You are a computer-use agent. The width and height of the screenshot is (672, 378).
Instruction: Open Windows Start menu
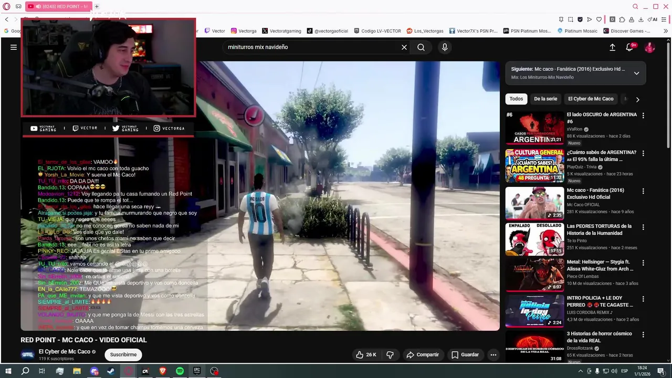[8, 371]
